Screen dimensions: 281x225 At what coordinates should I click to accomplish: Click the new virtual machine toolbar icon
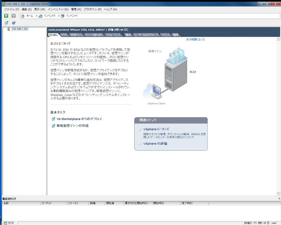click(x=6, y=23)
